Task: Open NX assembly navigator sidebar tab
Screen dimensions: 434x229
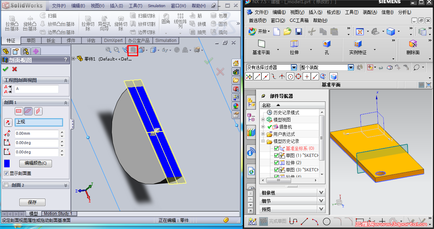Action: click(251, 103)
